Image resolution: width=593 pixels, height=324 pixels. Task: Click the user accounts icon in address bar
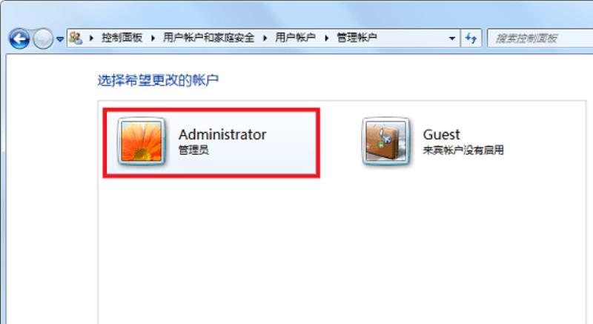click(76, 38)
